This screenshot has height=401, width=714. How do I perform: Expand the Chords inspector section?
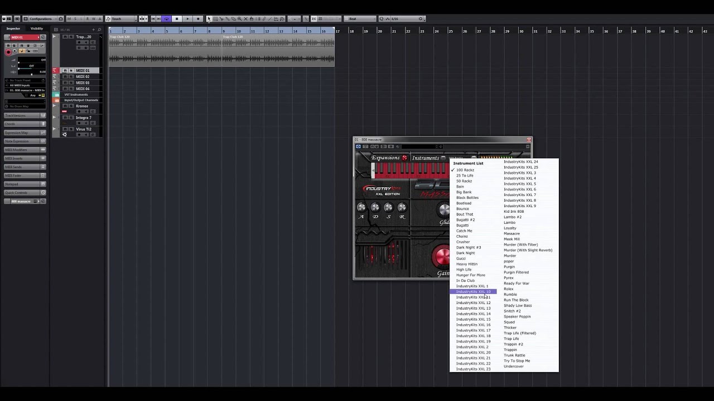pyautogui.click(x=25, y=124)
